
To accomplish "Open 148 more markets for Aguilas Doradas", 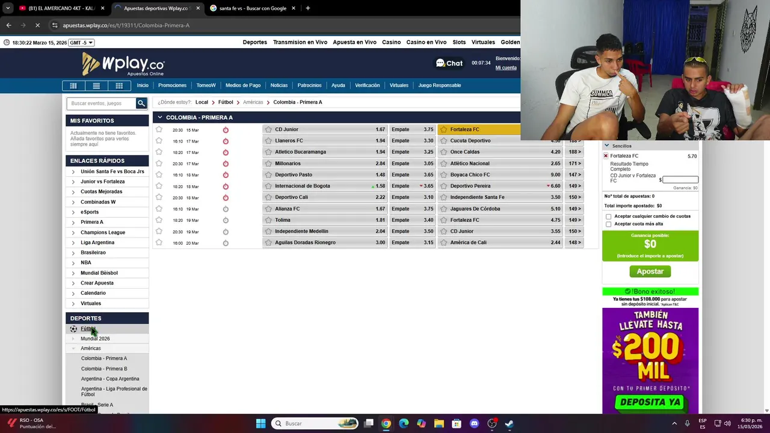I will click(x=574, y=242).
